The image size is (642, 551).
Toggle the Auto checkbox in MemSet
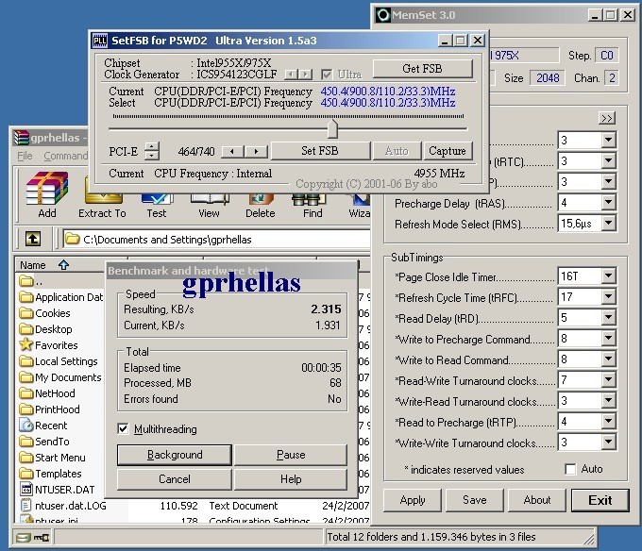tap(570, 469)
